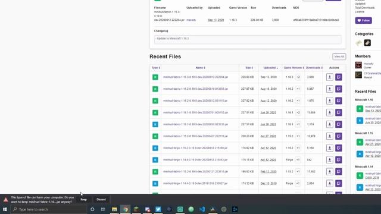The height and width of the screenshot is (214, 381).
Task: Expand +1 versions for the 200.23 KB file
Action: [x=298, y=136]
